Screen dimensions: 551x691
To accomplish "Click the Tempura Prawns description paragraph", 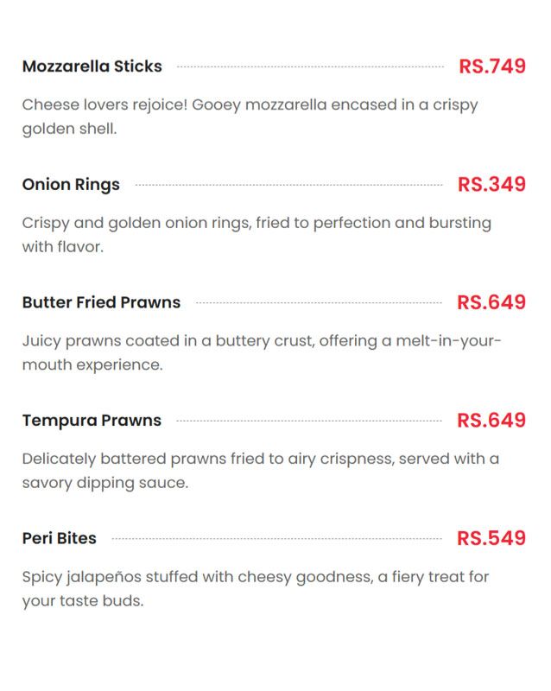I will pos(261,471).
